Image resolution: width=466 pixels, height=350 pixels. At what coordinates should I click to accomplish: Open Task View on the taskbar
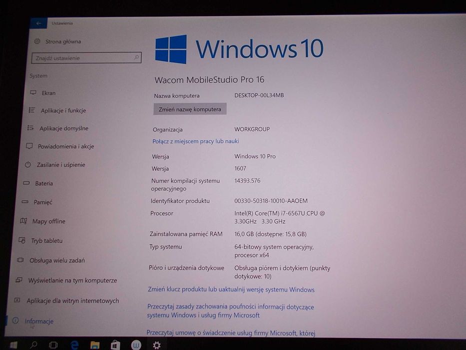click(53, 345)
